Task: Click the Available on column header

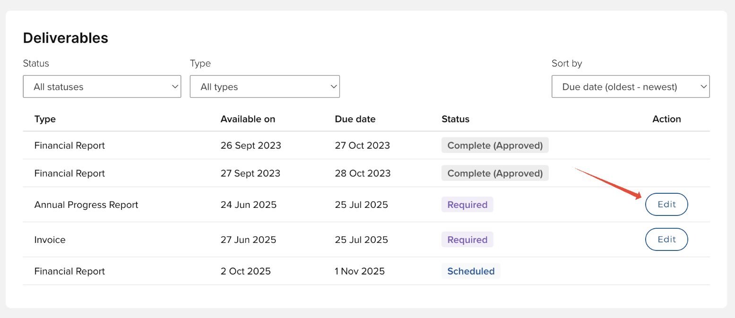Action: 248,119
